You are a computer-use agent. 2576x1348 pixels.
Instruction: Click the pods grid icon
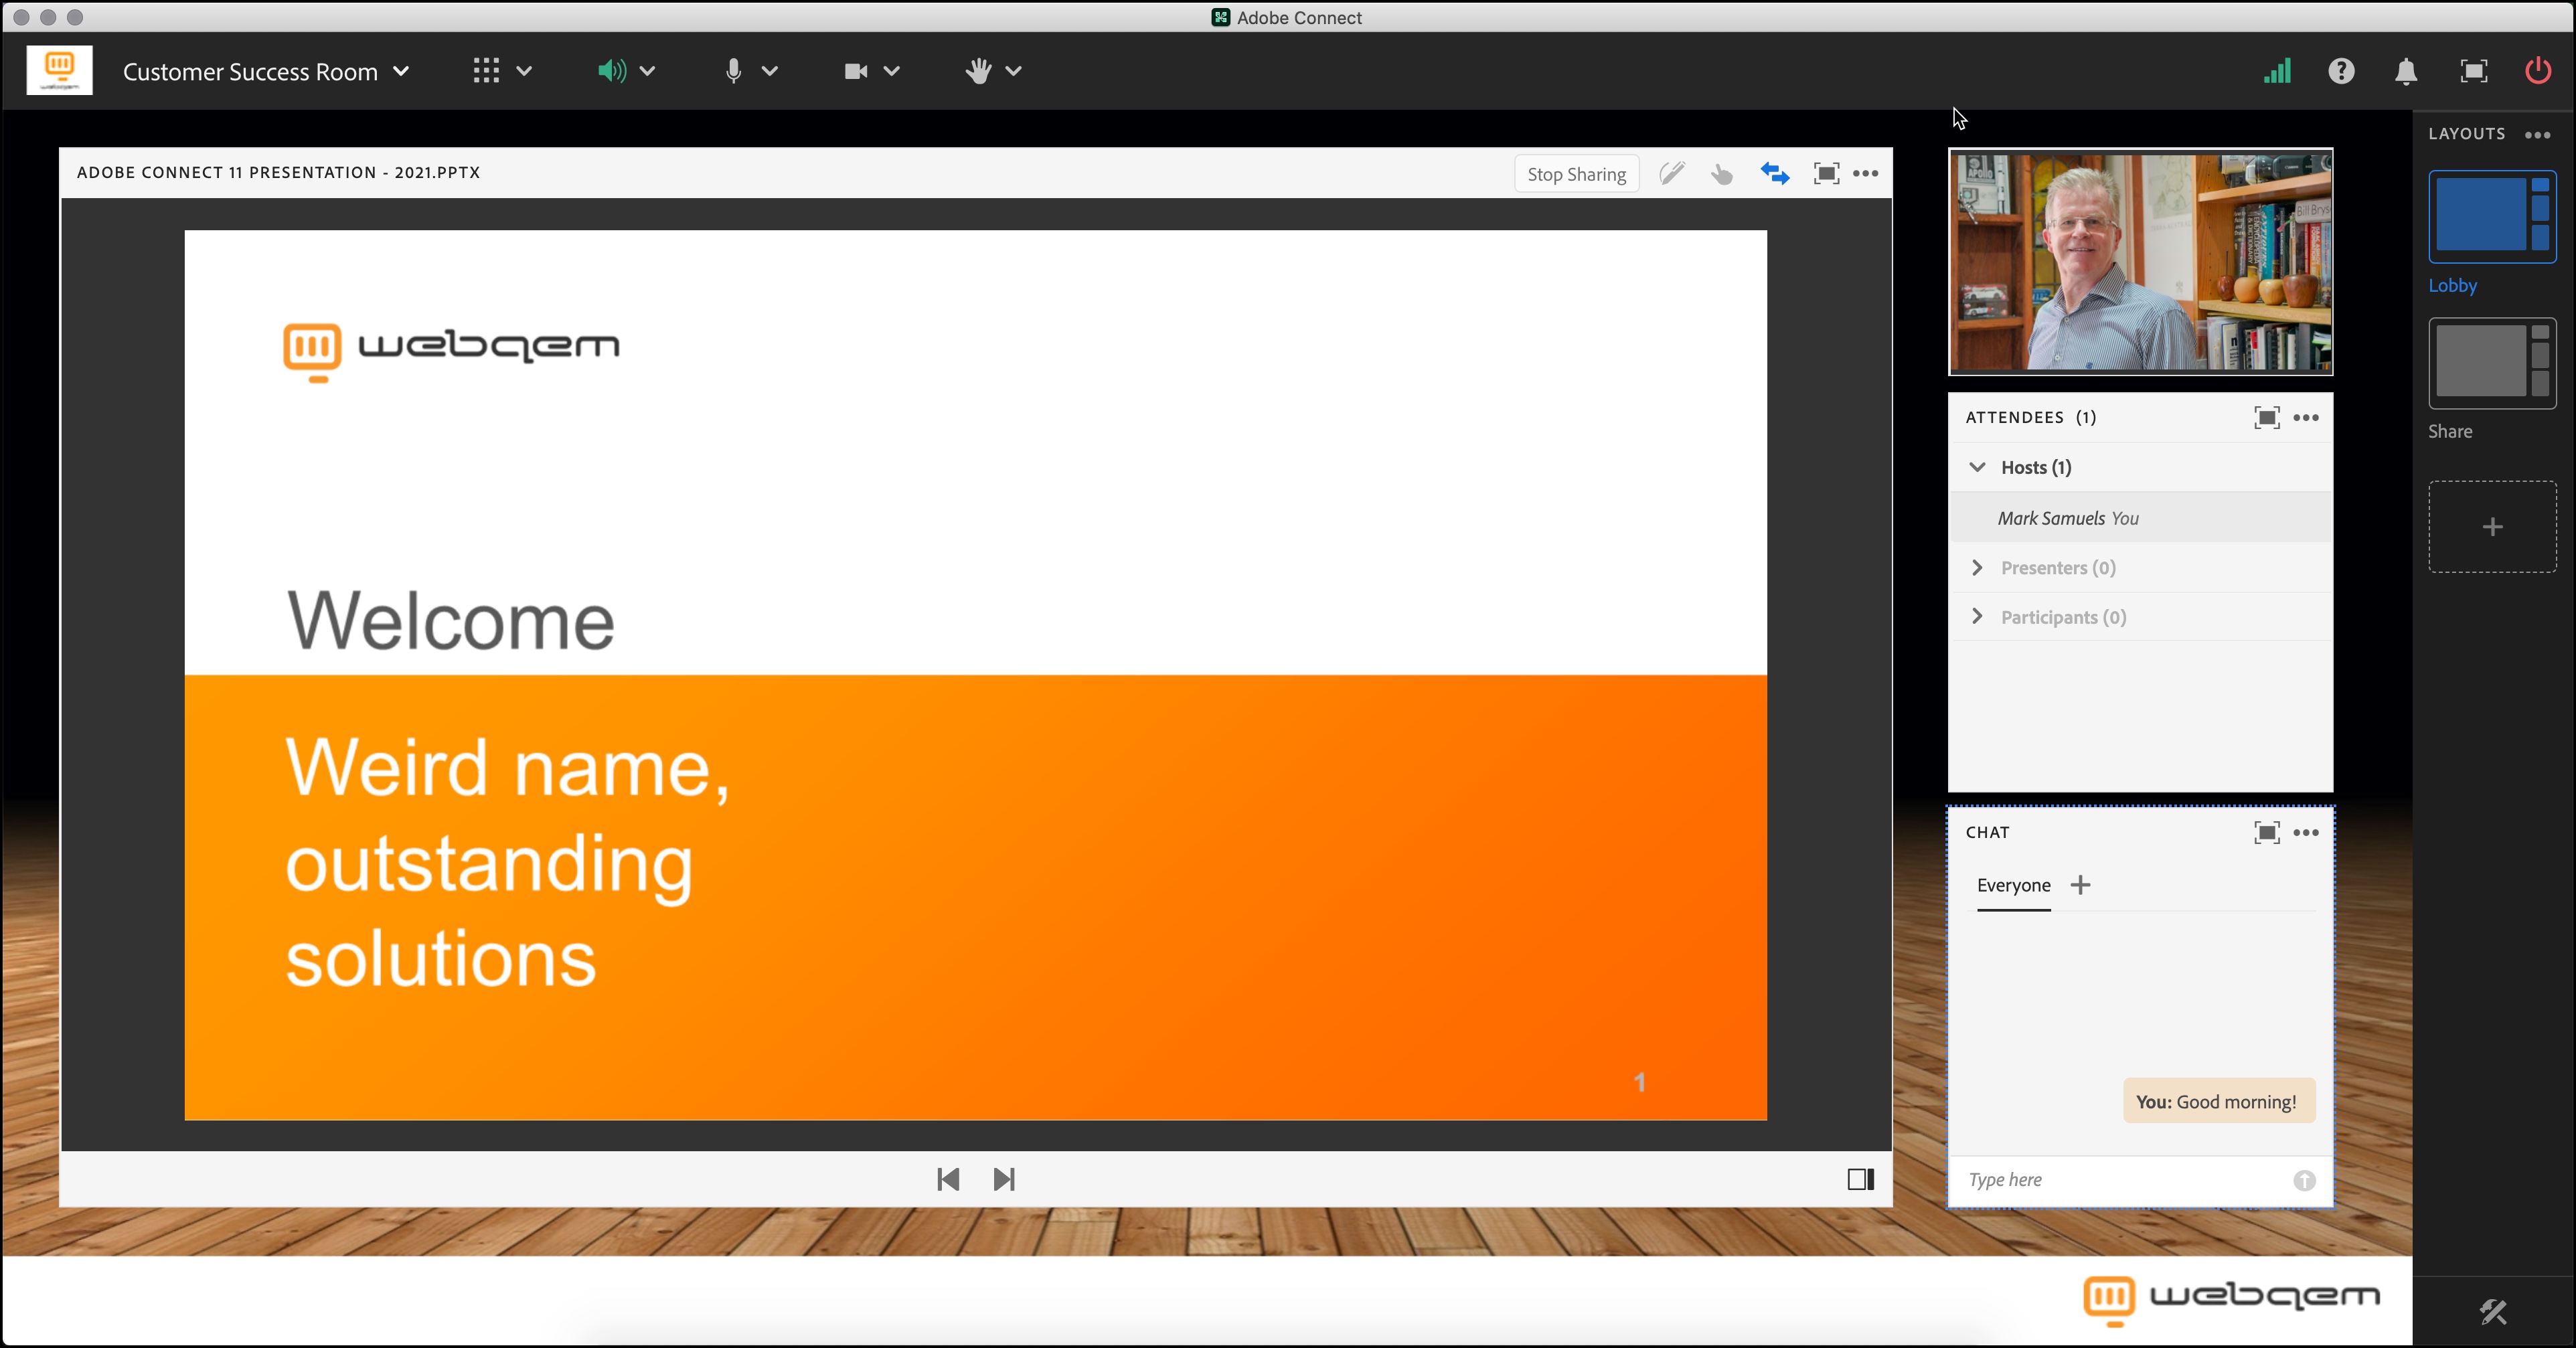click(x=486, y=71)
